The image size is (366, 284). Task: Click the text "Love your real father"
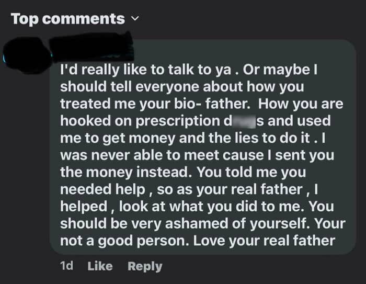(x=276, y=241)
